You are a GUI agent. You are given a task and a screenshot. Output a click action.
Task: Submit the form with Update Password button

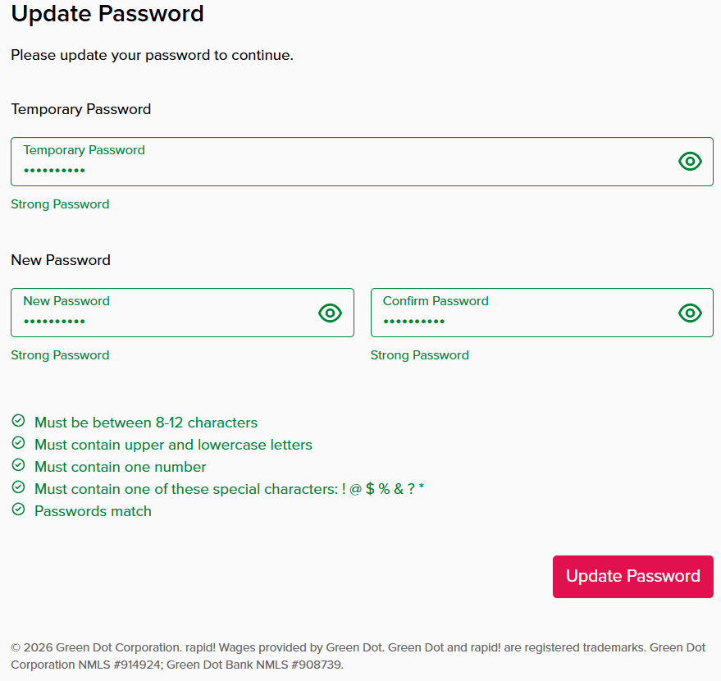pos(632,577)
